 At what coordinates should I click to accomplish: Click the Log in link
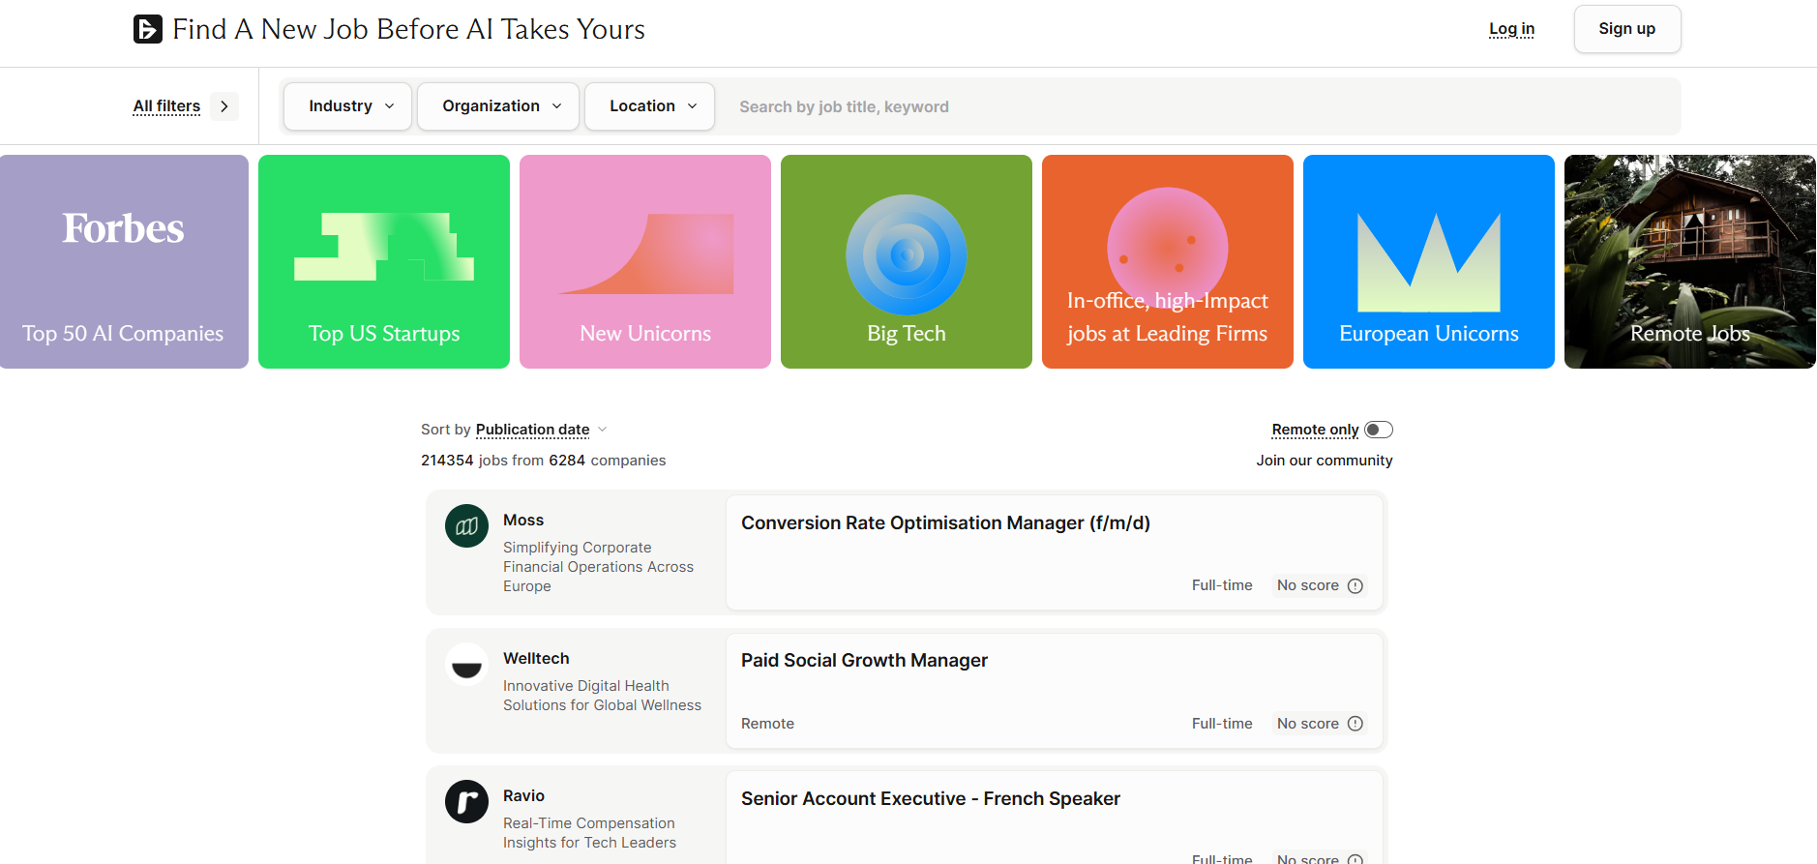1511,29
